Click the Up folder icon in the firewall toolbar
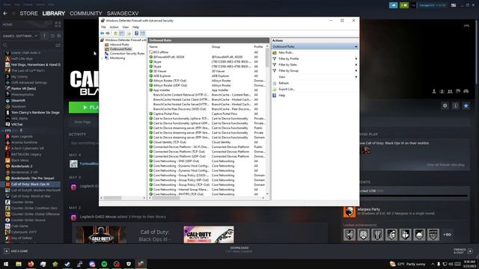This screenshot has width=479, height=269. click(x=115, y=33)
